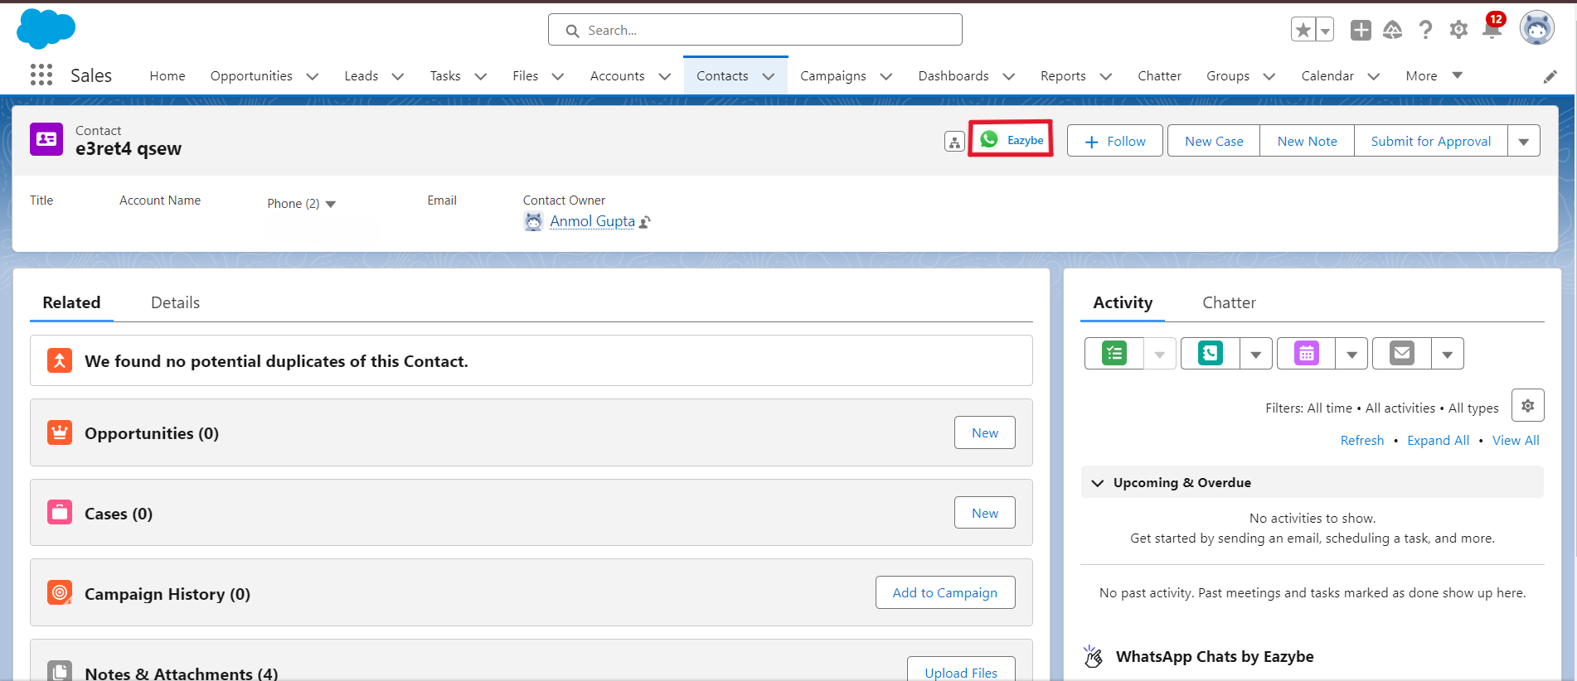
Task: Expand the Contacts tab chevron
Action: 769,76
